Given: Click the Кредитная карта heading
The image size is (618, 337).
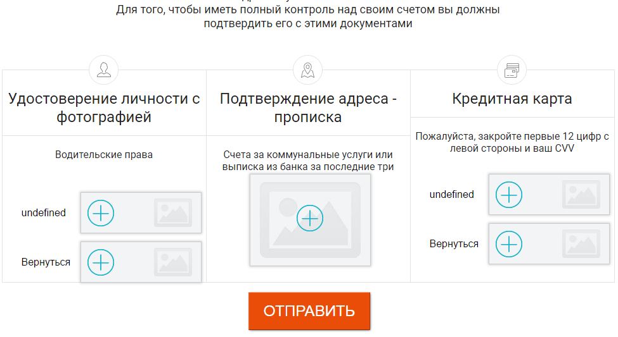Looking at the screenshot, I should coord(512,99).
